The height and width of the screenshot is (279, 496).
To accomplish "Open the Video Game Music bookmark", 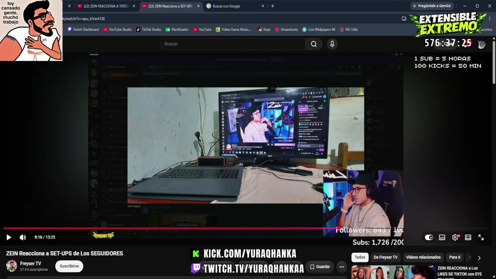I will tap(234, 29).
